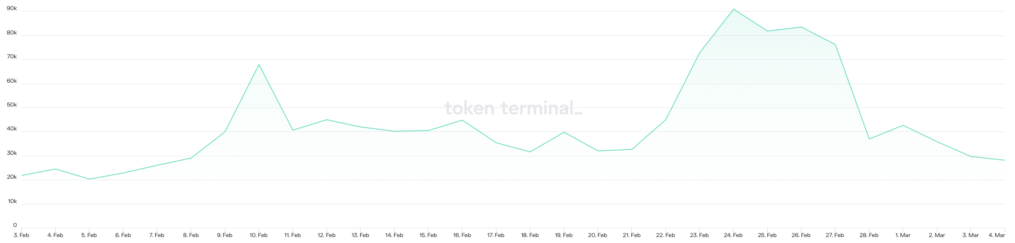Click the 50k y-axis value
Image resolution: width=1015 pixels, height=243 pixels.
(12, 105)
